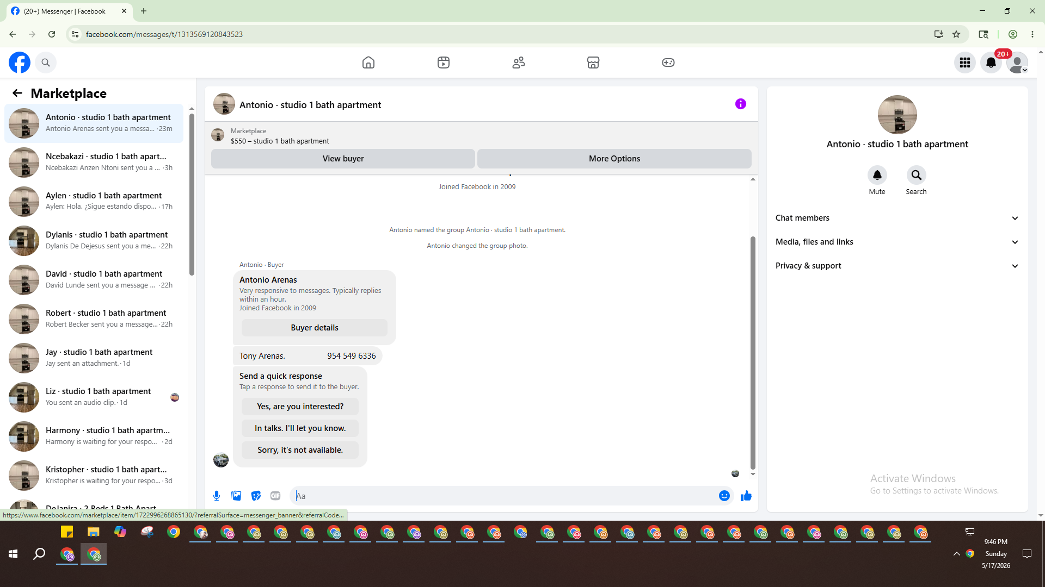
Task: Open More Options for the listing
Action: coord(614,159)
